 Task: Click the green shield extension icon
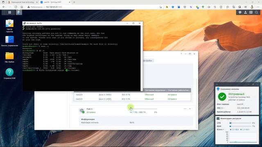click(x=203, y=7)
